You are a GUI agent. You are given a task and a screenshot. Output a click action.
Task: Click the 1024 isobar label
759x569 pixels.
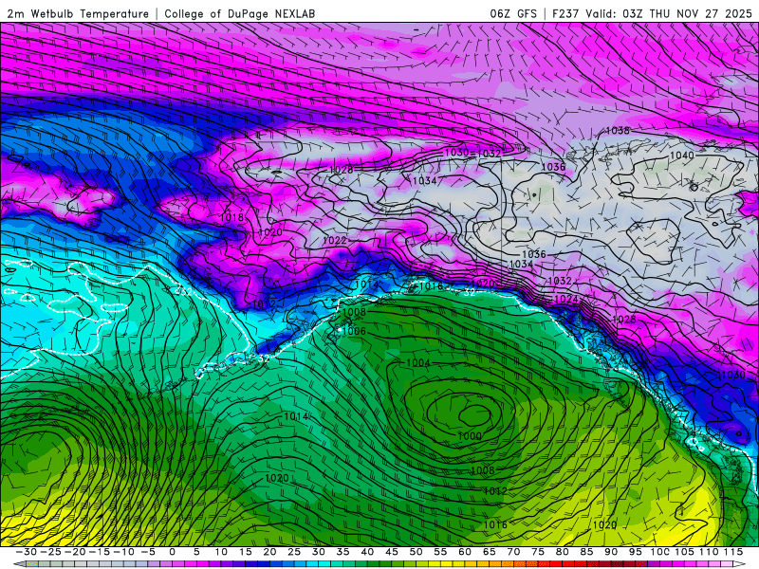point(565,299)
